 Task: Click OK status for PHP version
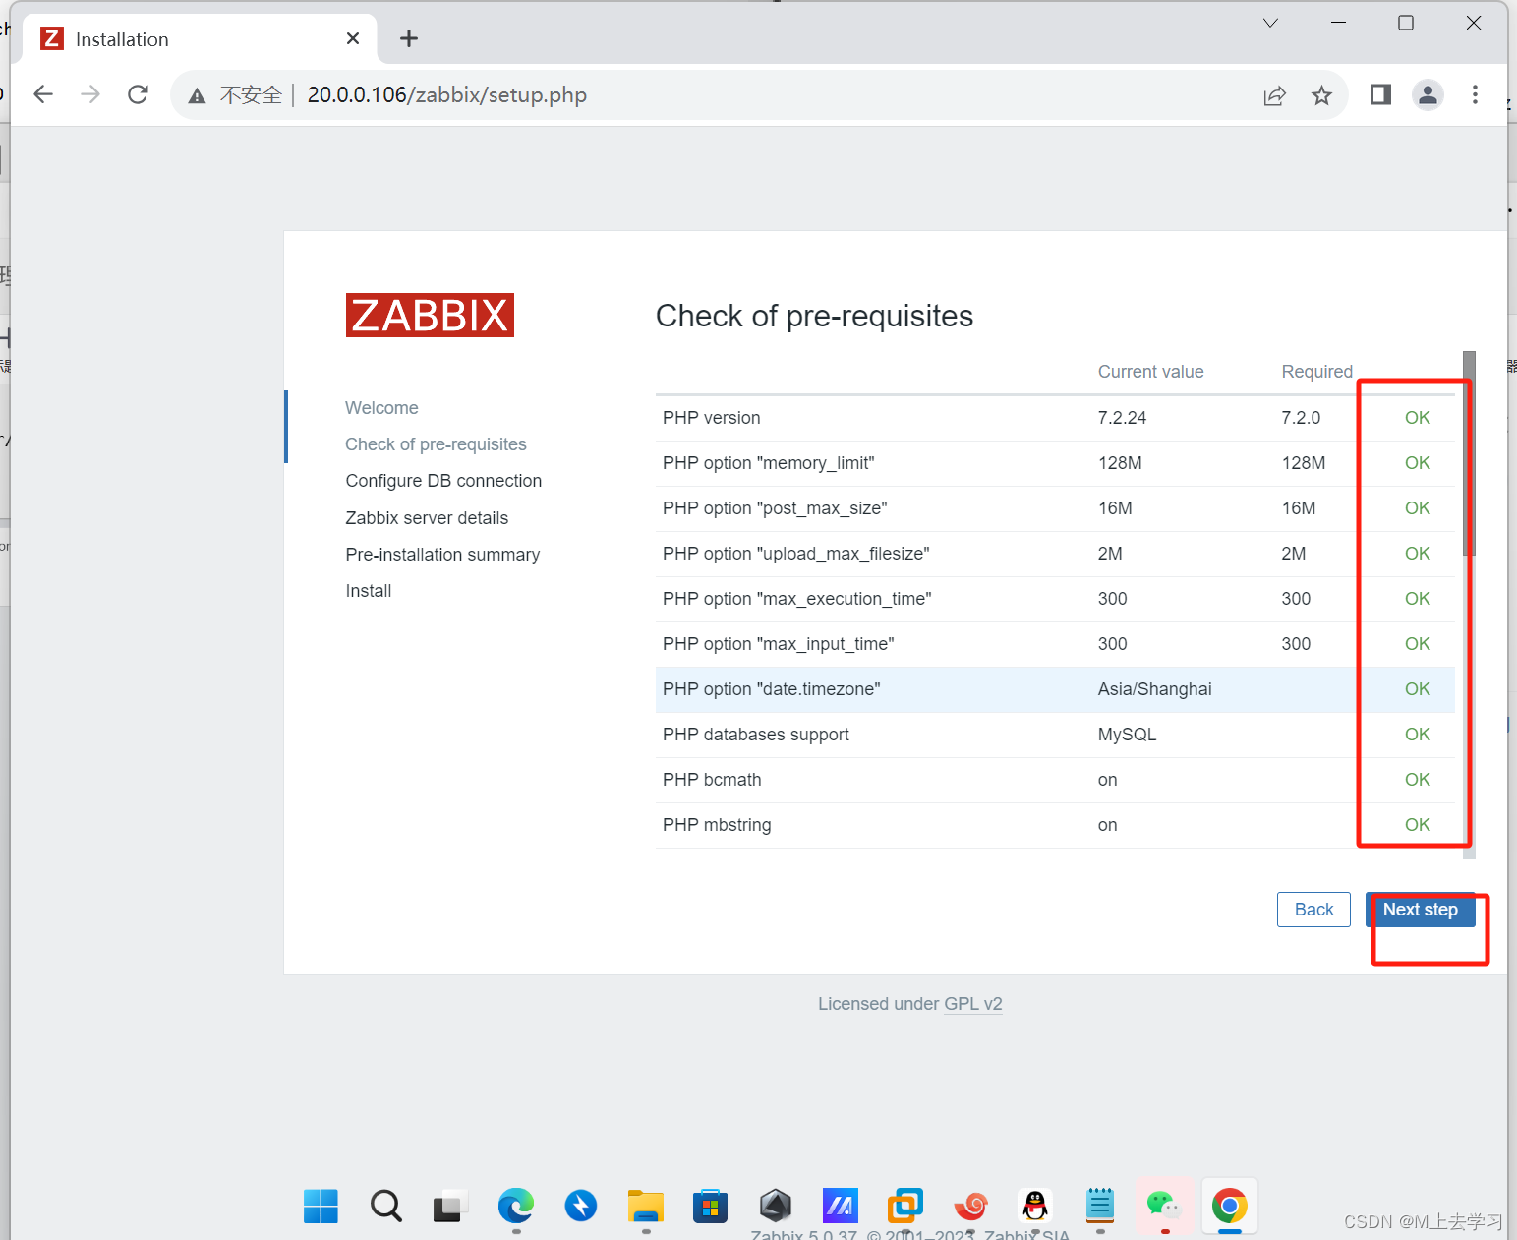1417,418
